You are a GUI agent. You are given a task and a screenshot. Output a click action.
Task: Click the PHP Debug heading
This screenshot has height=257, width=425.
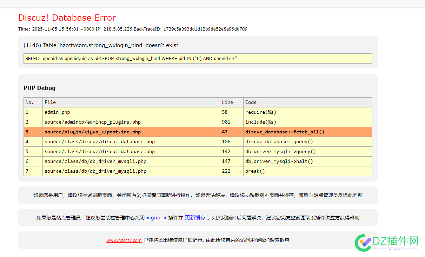[39, 88]
